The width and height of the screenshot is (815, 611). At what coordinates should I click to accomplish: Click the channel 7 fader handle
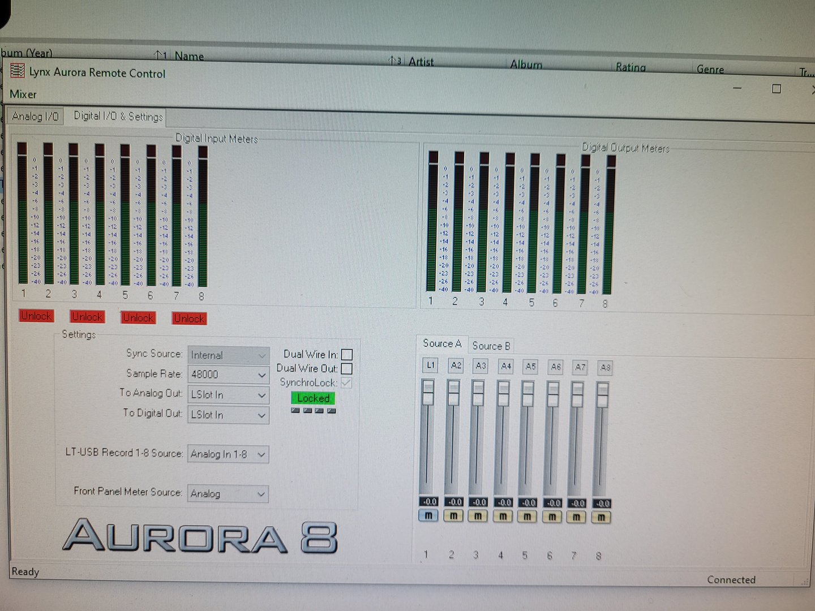577,394
